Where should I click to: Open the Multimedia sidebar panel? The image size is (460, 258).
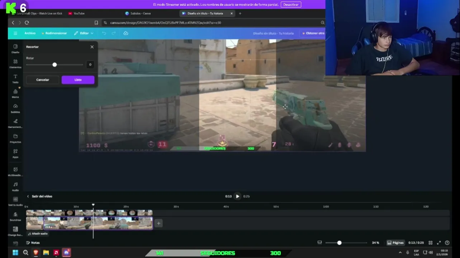tap(15, 172)
